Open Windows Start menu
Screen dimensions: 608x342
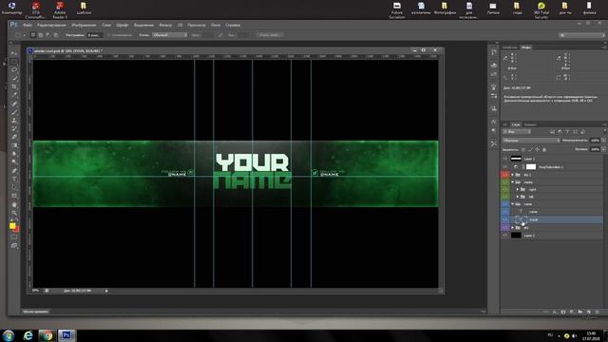tap(9, 335)
